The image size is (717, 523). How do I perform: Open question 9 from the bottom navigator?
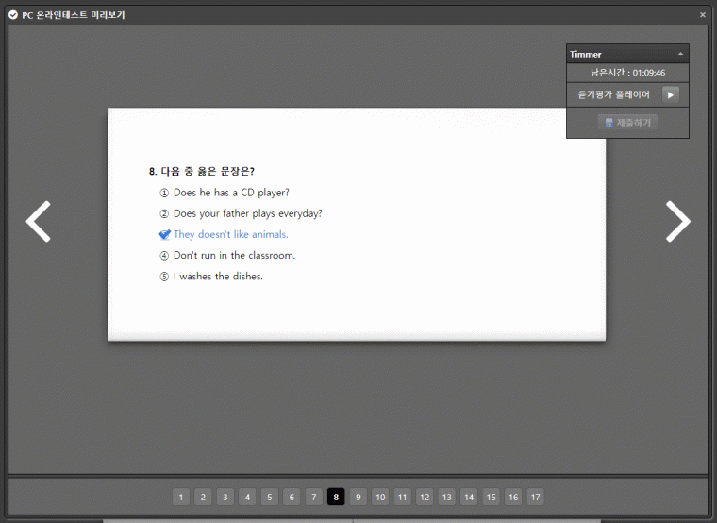pyautogui.click(x=358, y=497)
